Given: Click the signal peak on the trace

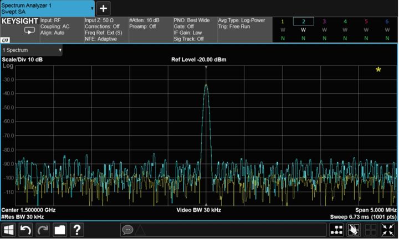Looking at the screenshot, I should pos(206,85).
